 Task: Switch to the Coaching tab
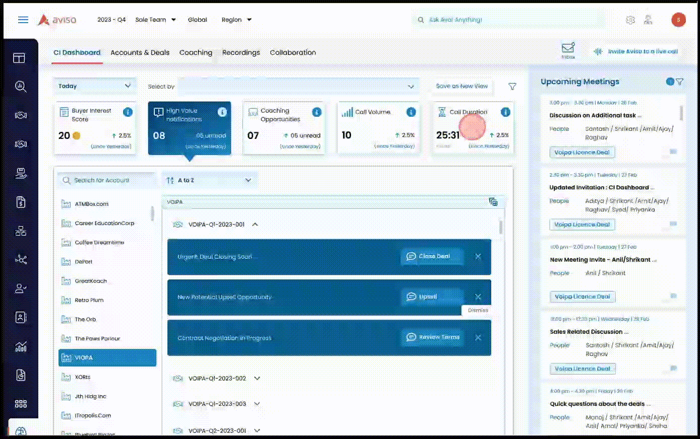196,52
